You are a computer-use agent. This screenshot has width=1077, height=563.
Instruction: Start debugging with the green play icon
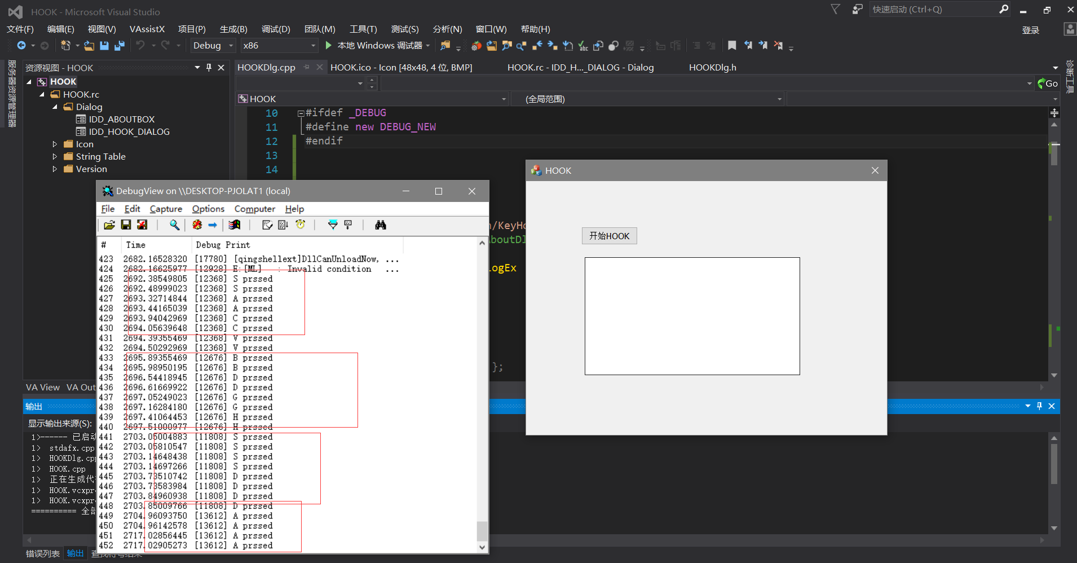(328, 46)
